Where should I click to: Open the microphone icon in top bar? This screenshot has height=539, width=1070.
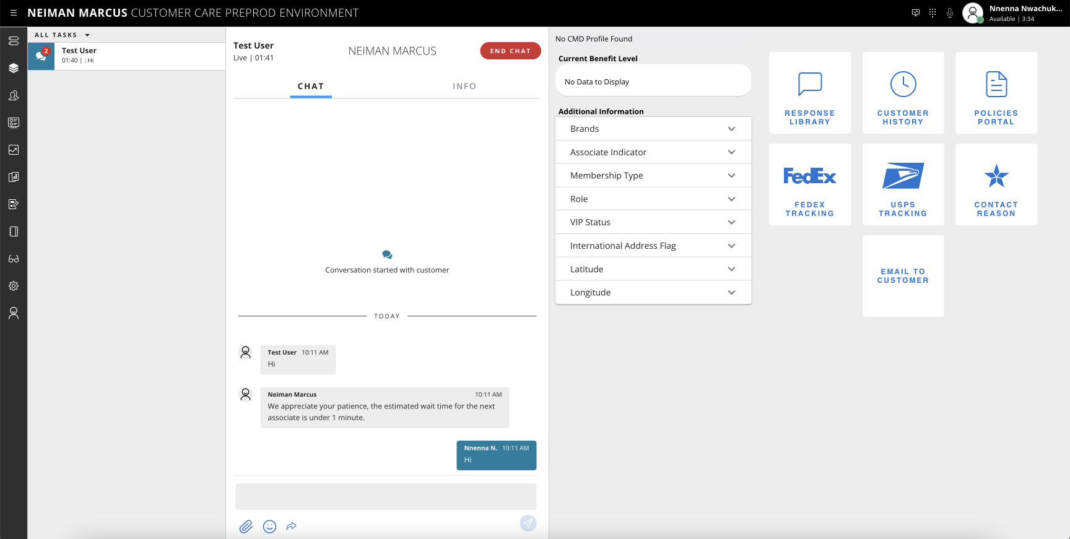[949, 13]
